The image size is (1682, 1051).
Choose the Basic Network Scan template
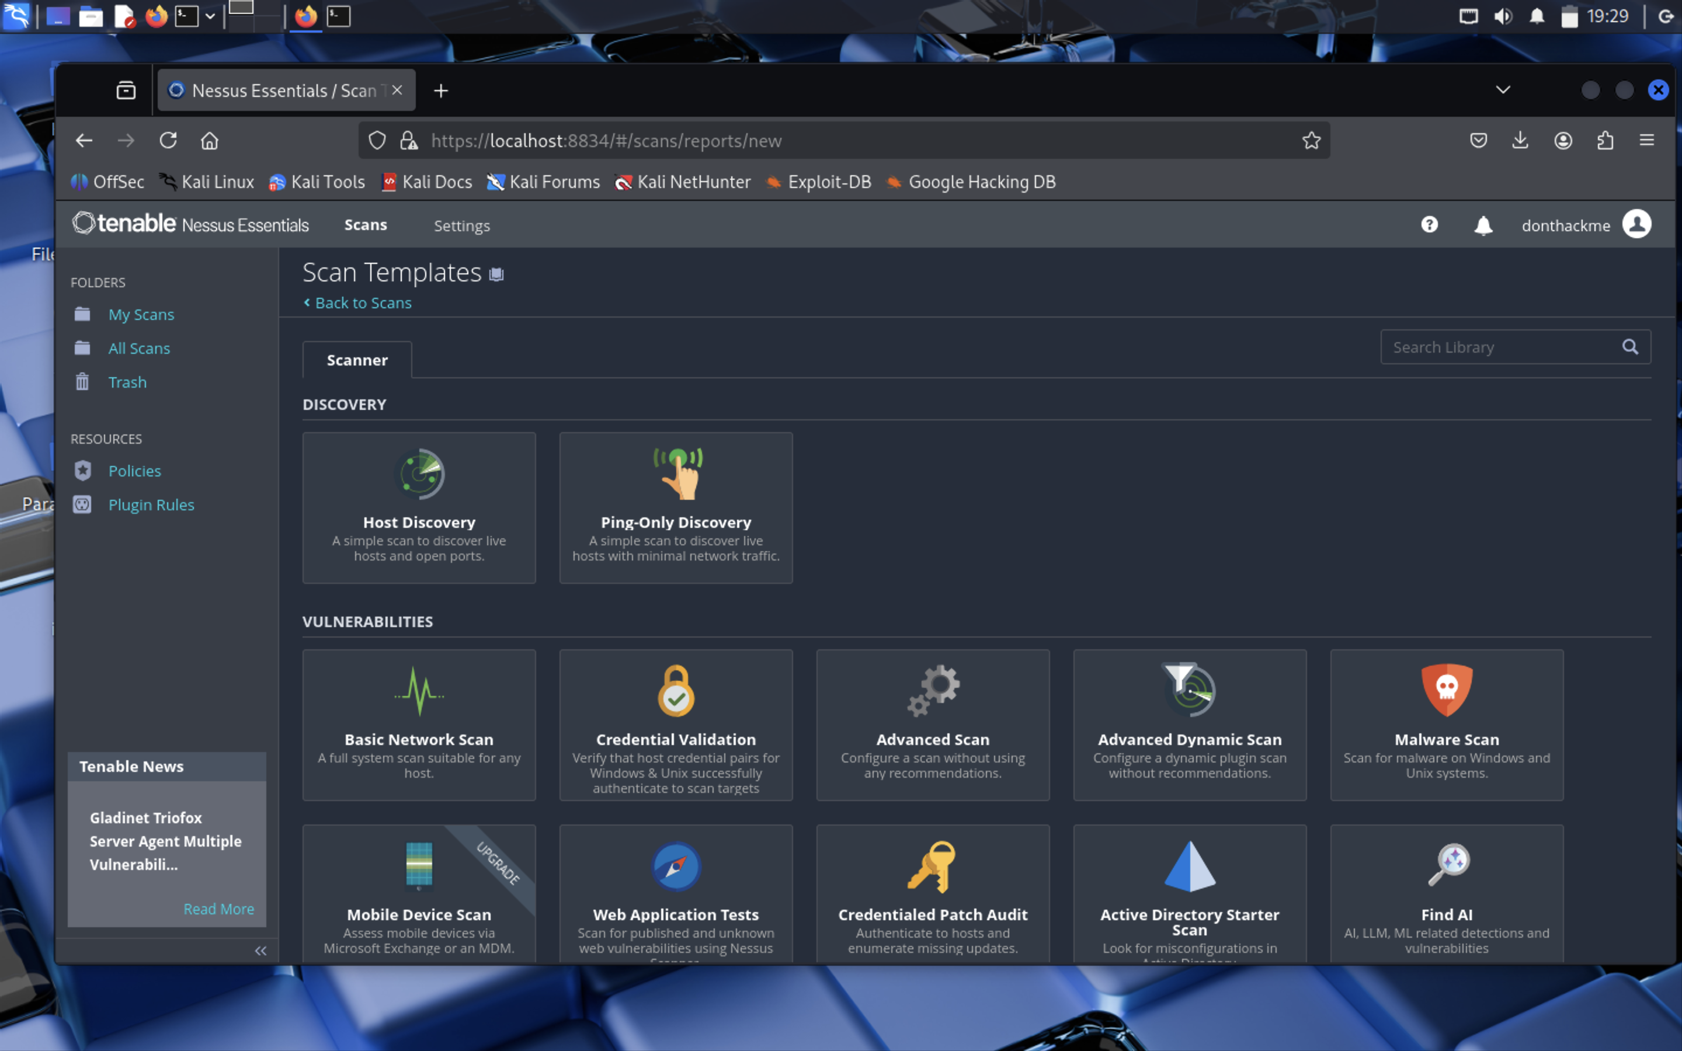pos(419,725)
